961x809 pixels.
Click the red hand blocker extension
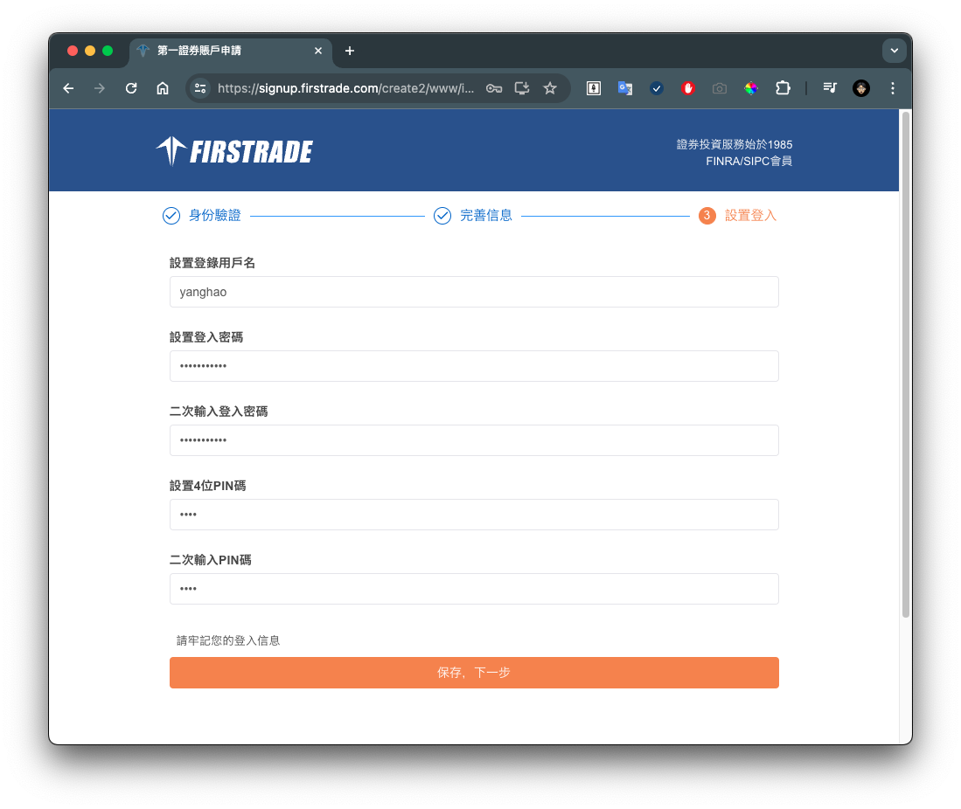(x=688, y=88)
